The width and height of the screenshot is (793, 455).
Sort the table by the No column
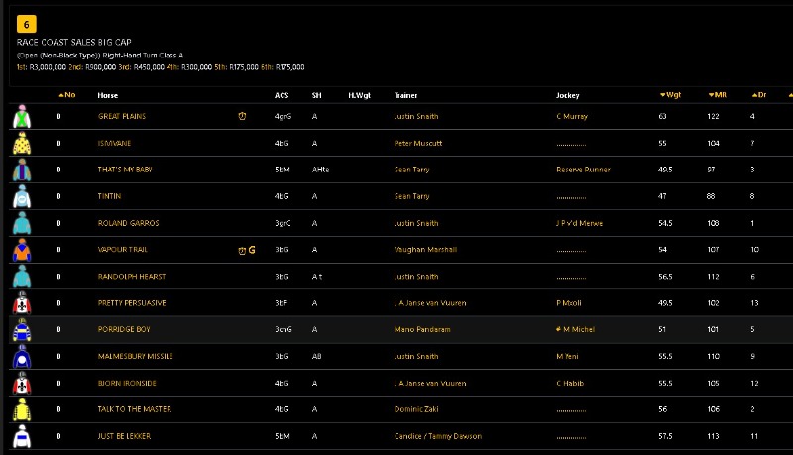coord(66,95)
